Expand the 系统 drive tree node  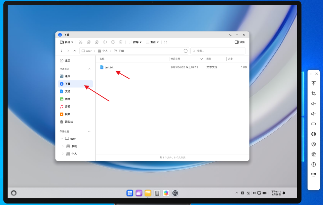pos(63,146)
